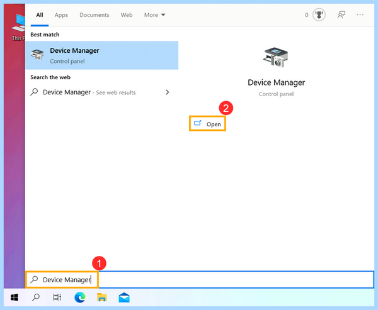Select the All search tab
378x310 pixels.
coord(40,15)
